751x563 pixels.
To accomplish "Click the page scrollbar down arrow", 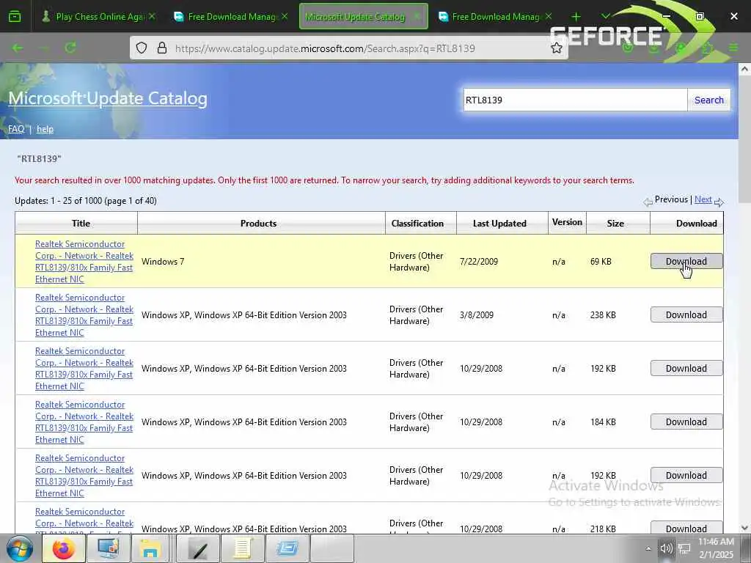I will pyautogui.click(x=744, y=528).
